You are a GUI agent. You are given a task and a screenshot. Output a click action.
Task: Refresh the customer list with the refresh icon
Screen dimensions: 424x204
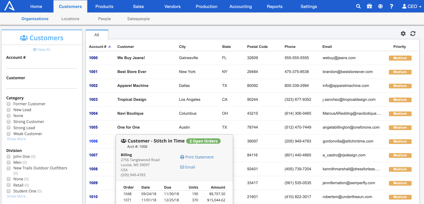pos(412,33)
